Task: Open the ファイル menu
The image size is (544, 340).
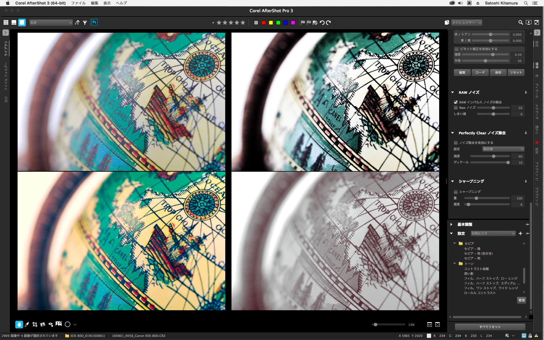Action: point(78,3)
